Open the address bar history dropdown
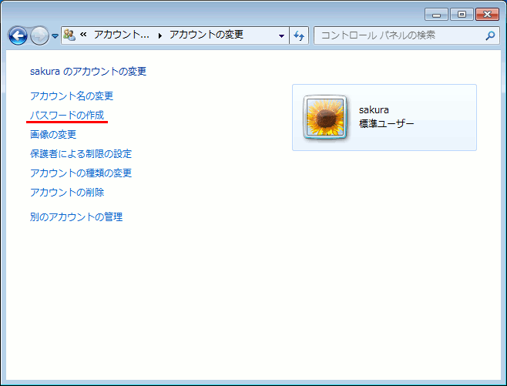The width and height of the screenshot is (507, 386). [x=282, y=35]
